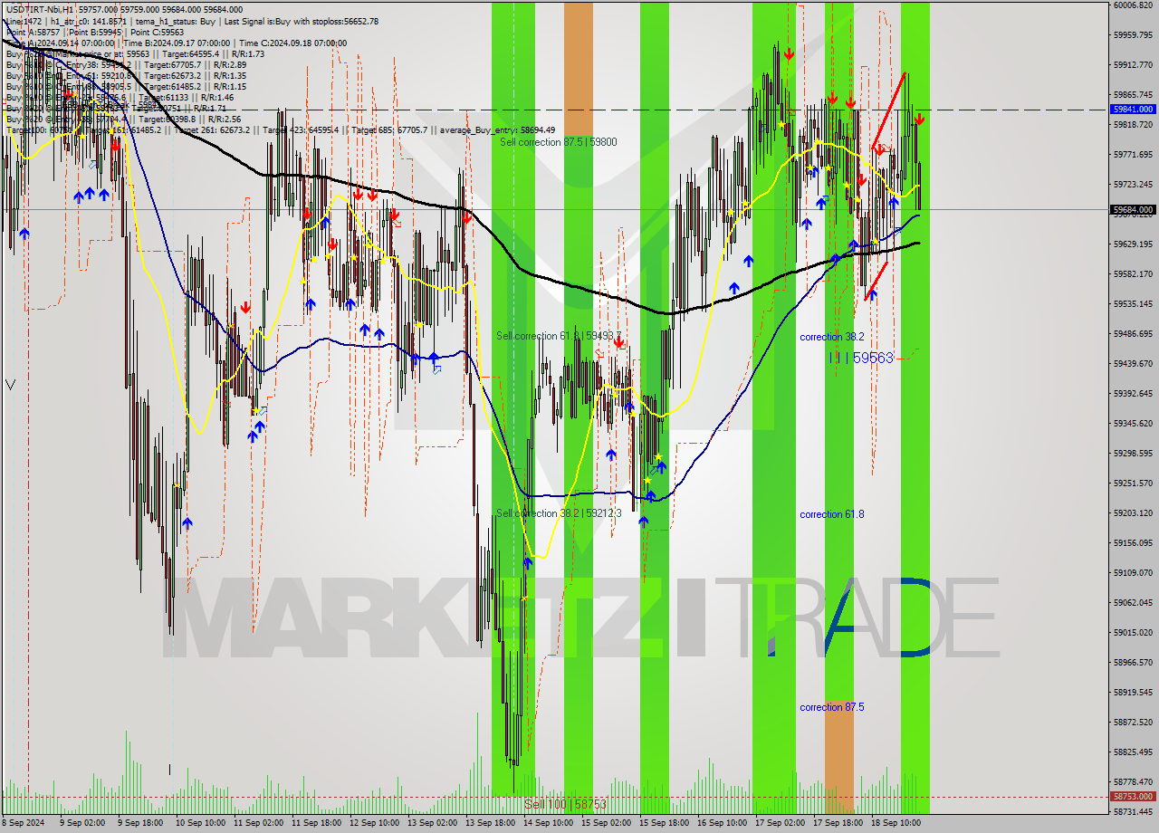The height and width of the screenshot is (833, 1159).
Task: Click blue 'correction 87.5' label
Action: pos(831,707)
